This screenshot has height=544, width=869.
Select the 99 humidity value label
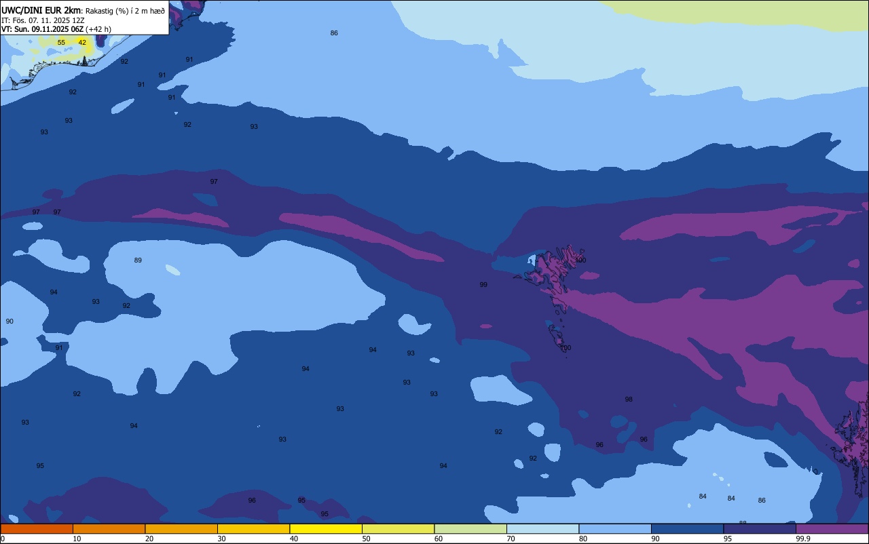pyautogui.click(x=483, y=285)
